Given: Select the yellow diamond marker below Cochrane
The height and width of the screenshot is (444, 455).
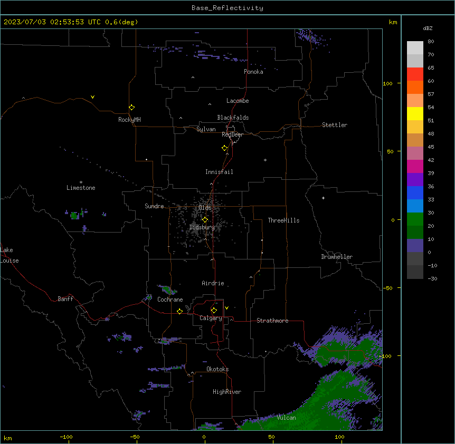Looking at the screenshot, I should [x=179, y=311].
